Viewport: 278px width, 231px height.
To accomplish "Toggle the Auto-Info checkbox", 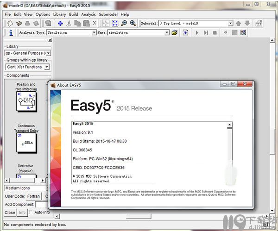I will pos(31,212).
